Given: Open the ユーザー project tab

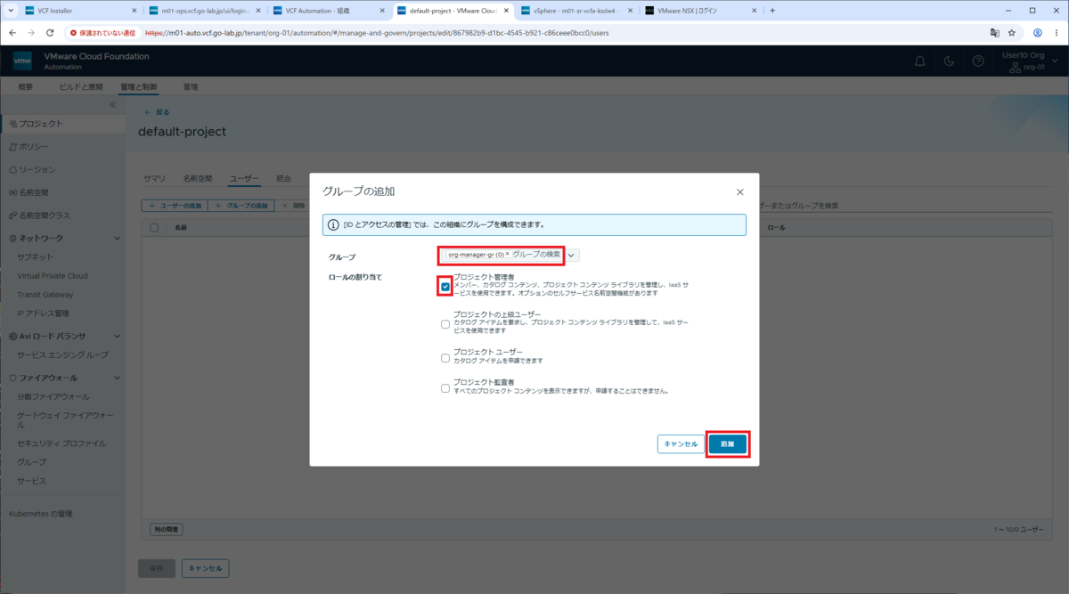Looking at the screenshot, I should [x=245, y=178].
